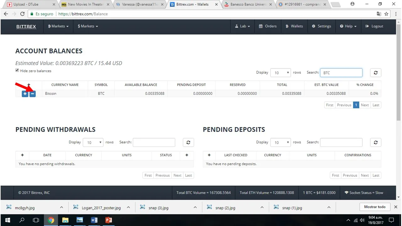The image size is (402, 226).
Task: Click the plus header in Pending Deposits table
Action: pos(209,155)
